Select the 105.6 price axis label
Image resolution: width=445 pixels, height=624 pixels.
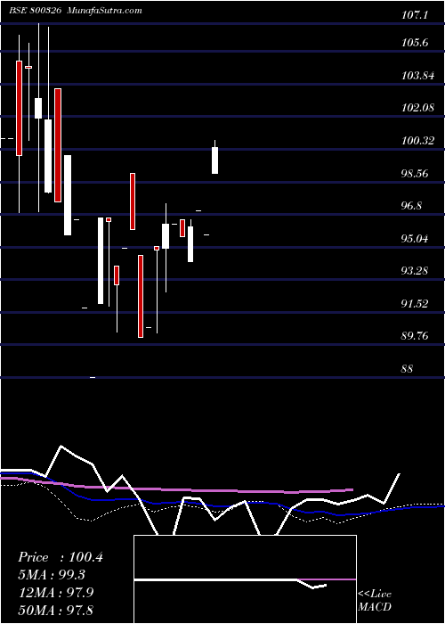(x=415, y=42)
